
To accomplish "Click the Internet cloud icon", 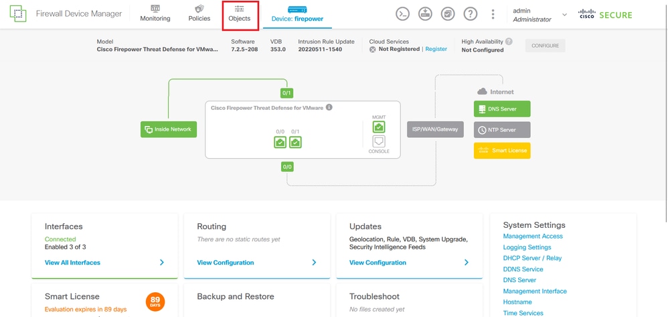I will (482, 92).
